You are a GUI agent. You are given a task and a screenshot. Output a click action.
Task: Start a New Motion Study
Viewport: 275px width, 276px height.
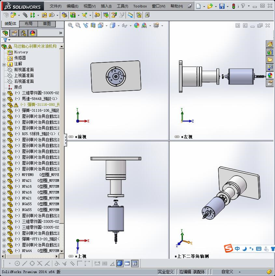pos(97,15)
